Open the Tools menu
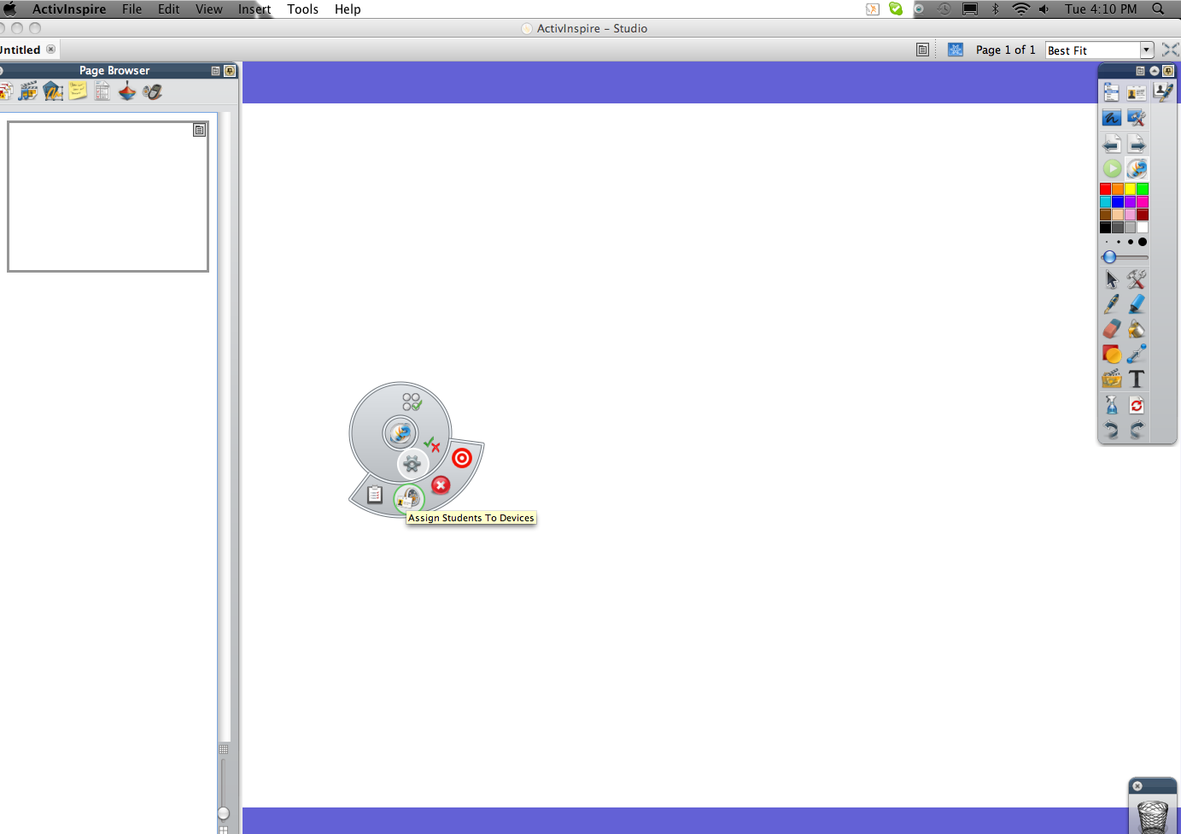The height and width of the screenshot is (834, 1181). [302, 9]
